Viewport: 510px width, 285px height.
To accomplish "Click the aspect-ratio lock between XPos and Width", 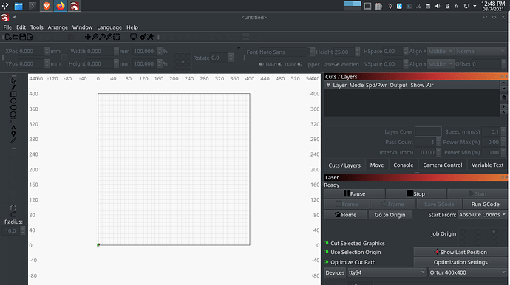I will click(64, 58).
